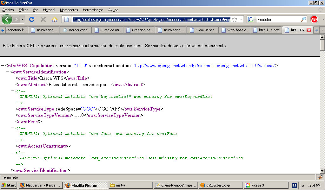
Task: Click the stop loading X icon
Action: 43,19
